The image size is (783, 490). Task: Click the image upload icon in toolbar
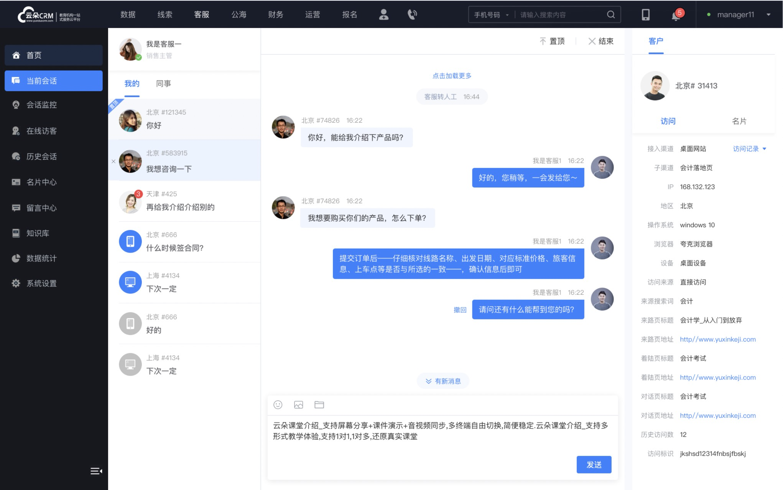click(299, 405)
